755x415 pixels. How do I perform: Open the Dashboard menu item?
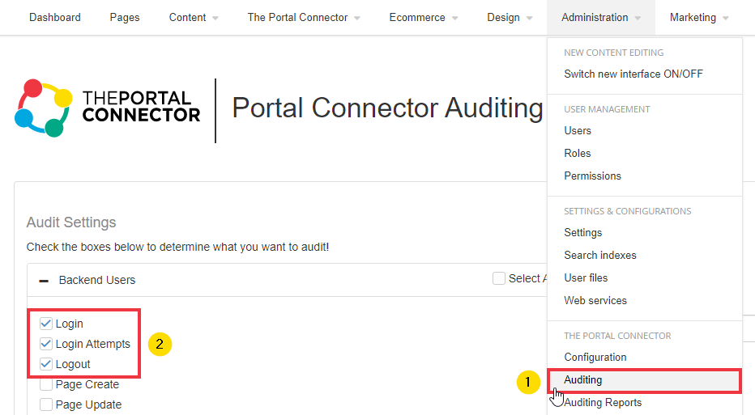[x=55, y=17]
